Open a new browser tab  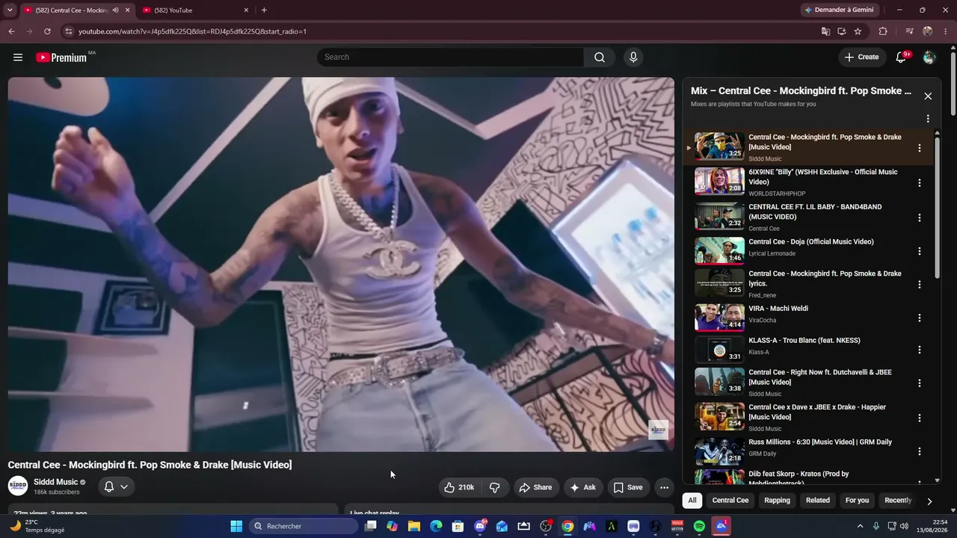(x=264, y=10)
